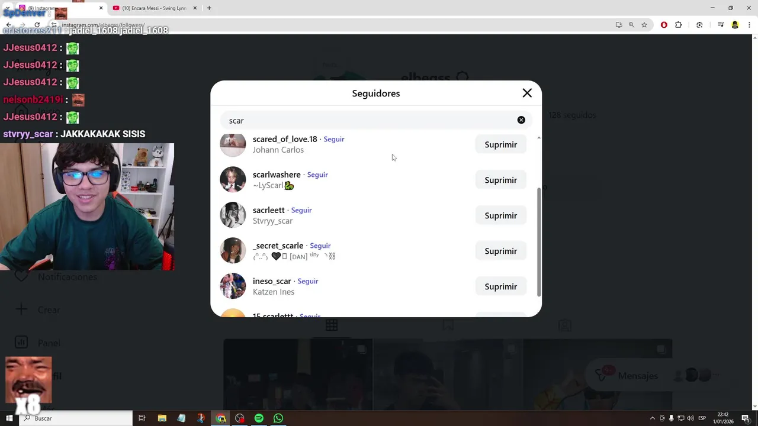Open the OBS icon on the taskbar
This screenshot has width=758, height=426.
pos(239,418)
